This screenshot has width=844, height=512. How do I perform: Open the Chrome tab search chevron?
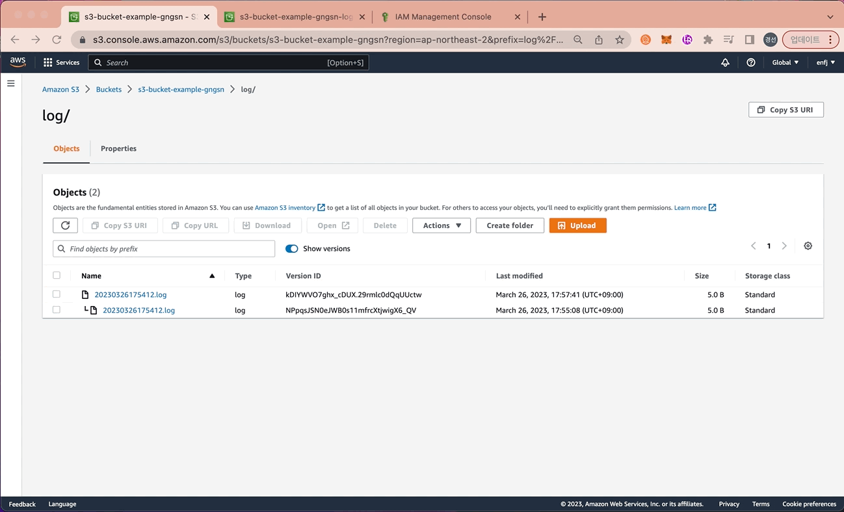pyautogui.click(x=830, y=17)
